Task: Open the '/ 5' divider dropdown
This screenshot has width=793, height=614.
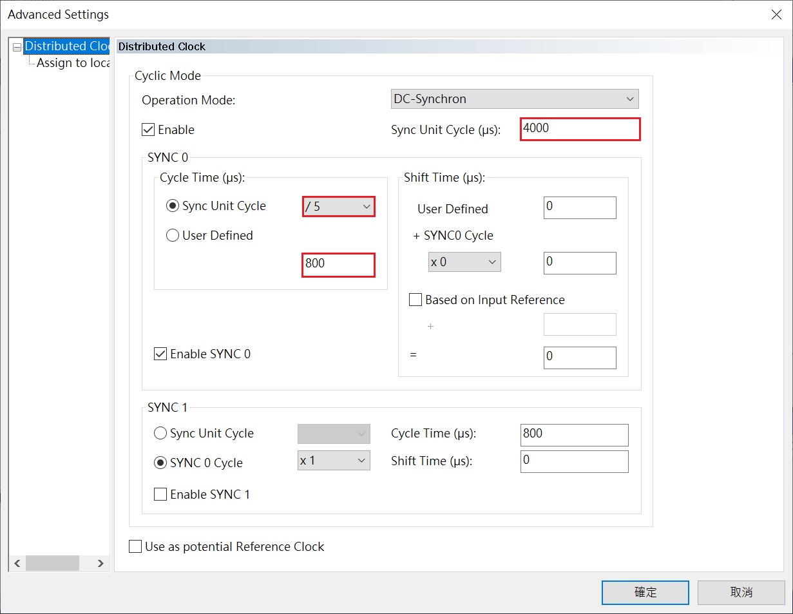Action: click(339, 207)
